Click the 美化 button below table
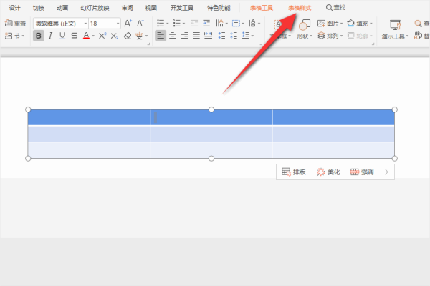 pos(328,172)
